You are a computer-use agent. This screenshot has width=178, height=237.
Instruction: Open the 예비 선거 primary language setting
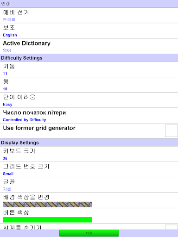coord(89,15)
